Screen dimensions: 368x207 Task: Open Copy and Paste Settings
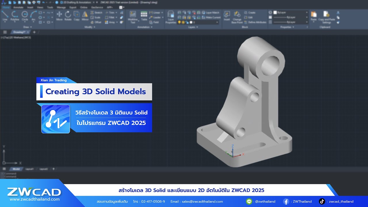327,17
